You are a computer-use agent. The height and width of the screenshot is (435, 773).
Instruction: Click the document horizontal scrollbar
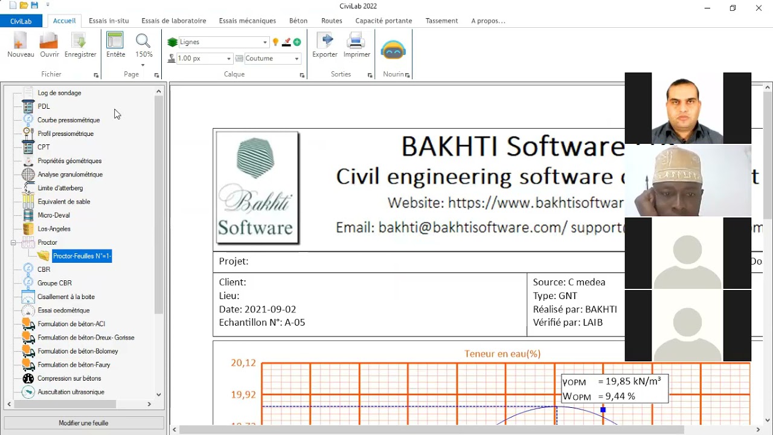[432, 430]
